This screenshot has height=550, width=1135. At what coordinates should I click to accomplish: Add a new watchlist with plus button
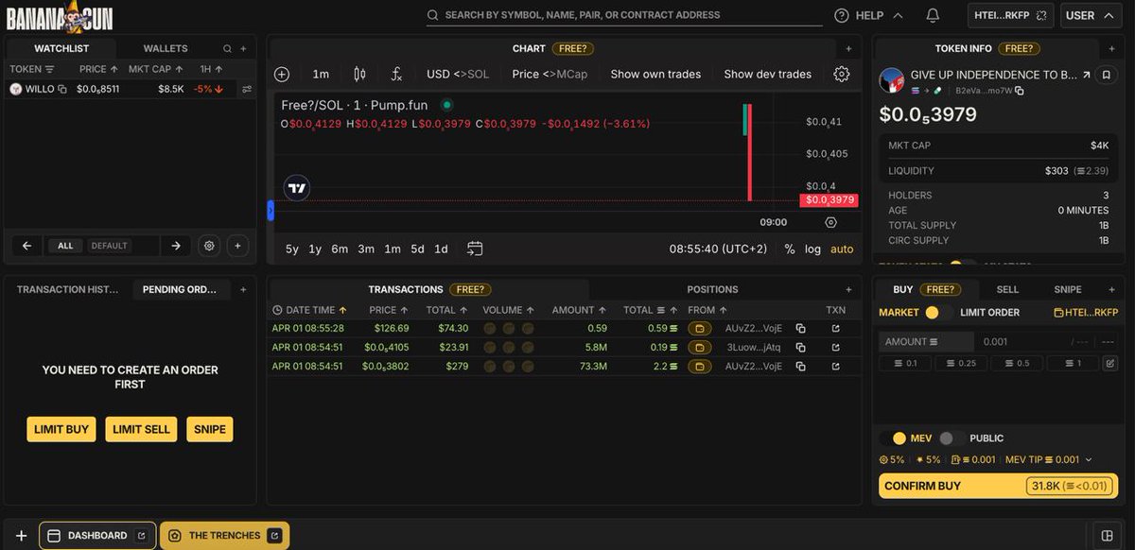(x=237, y=246)
